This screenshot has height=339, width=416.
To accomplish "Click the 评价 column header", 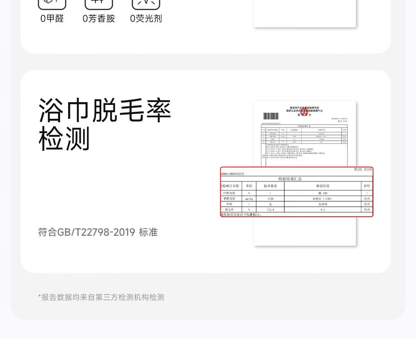I will click(x=367, y=186).
